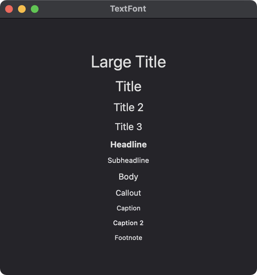The width and height of the screenshot is (257, 275).
Task: Click the TextFont window title
Action: click(128, 9)
